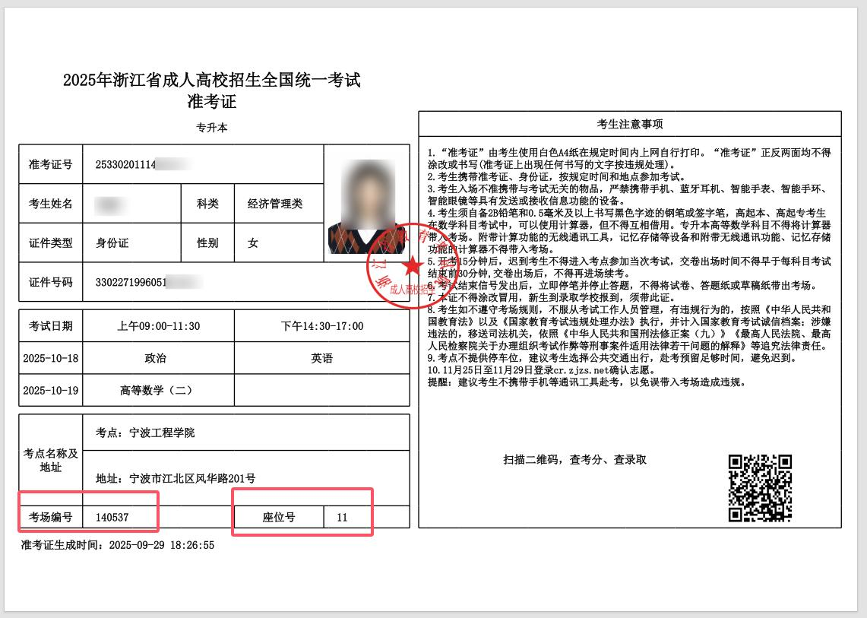Click the 座位号 value 11
The image size is (867, 618).
click(x=342, y=518)
